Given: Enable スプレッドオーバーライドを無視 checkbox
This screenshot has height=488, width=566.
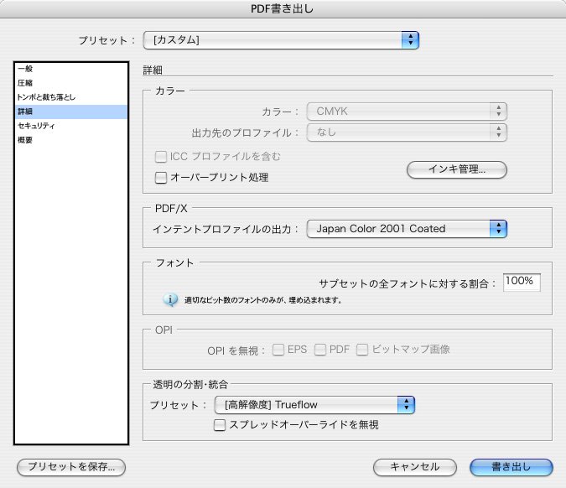Looking at the screenshot, I should [220, 425].
